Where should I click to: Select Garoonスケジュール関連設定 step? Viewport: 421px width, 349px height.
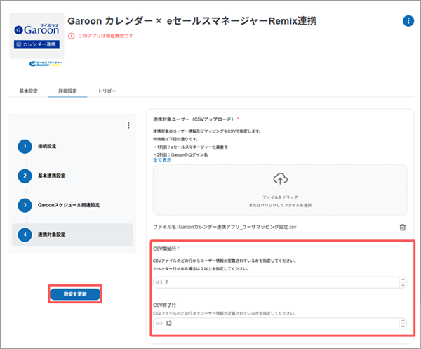(69, 205)
